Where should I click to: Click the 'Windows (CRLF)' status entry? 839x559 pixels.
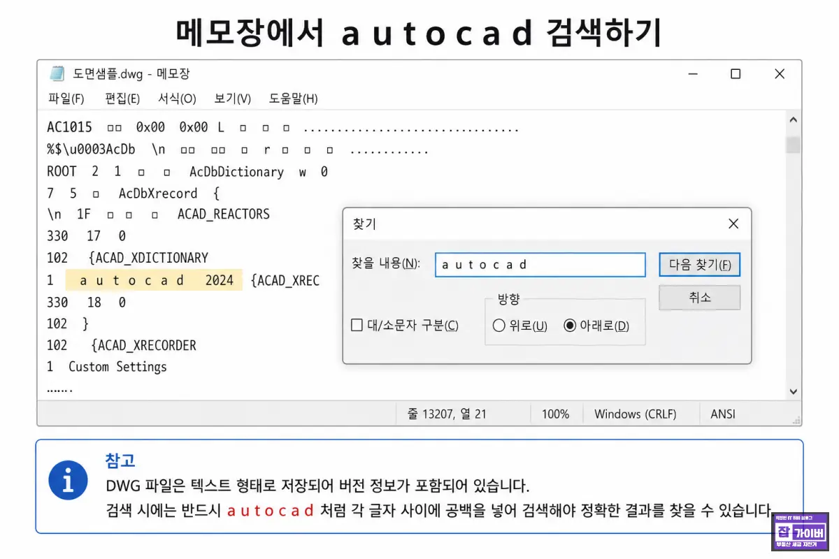[636, 414]
